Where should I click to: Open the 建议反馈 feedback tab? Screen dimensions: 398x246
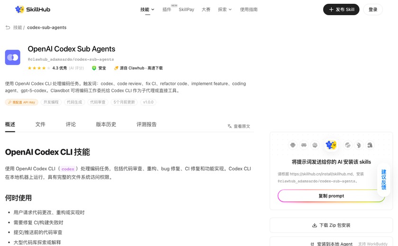[384, 180]
